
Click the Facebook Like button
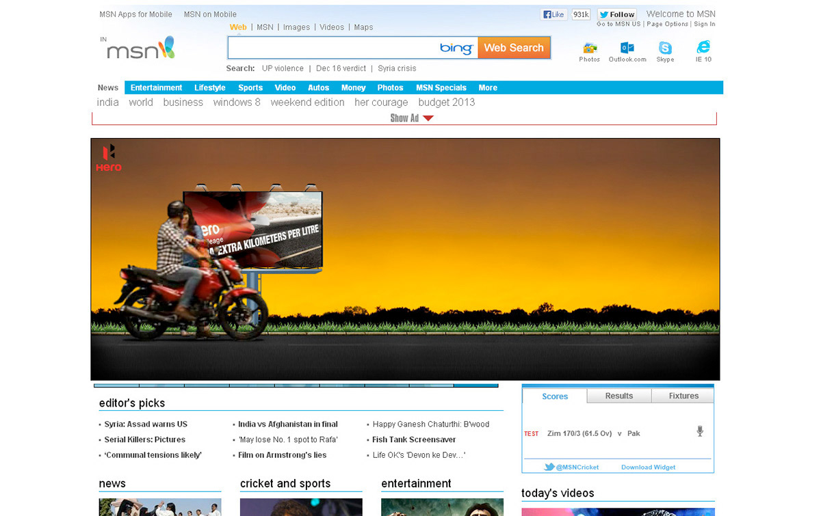click(553, 14)
